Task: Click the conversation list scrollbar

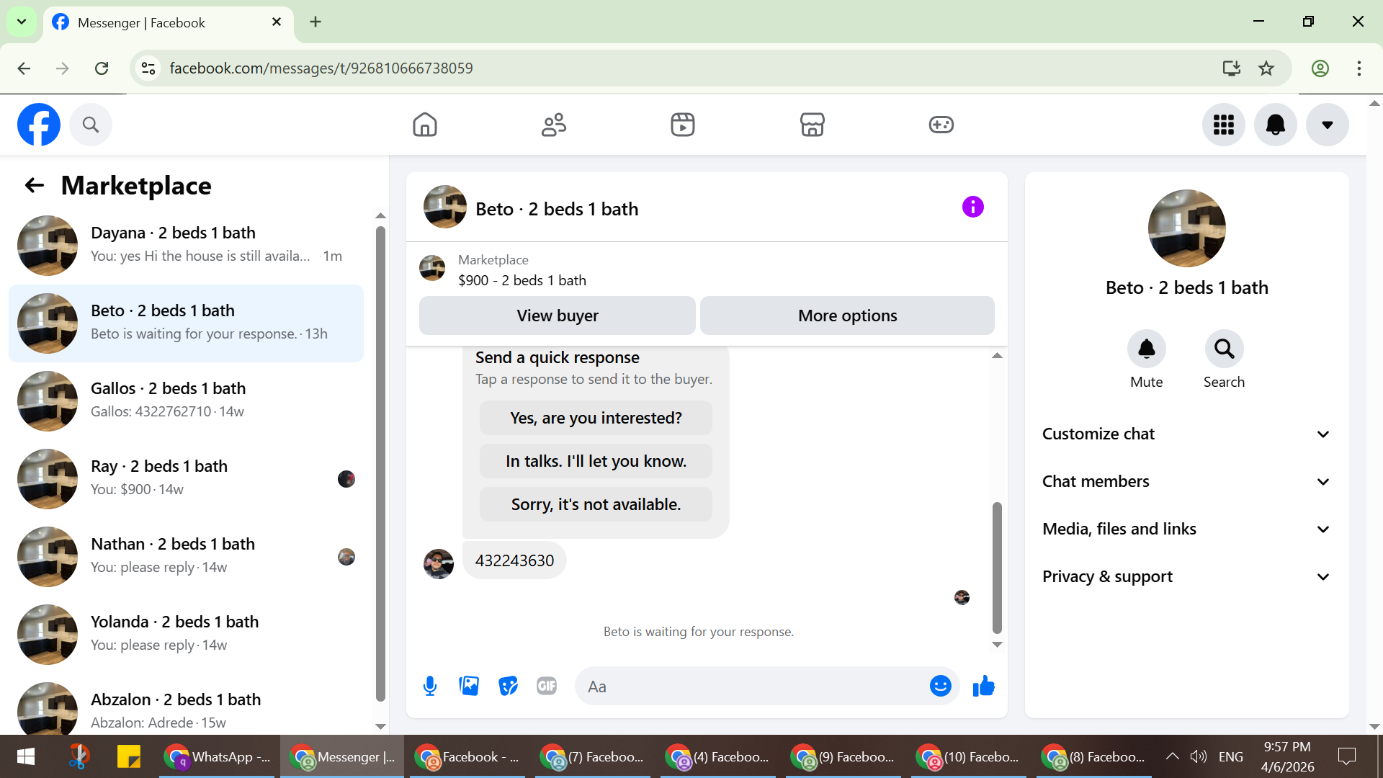Action: (380, 463)
